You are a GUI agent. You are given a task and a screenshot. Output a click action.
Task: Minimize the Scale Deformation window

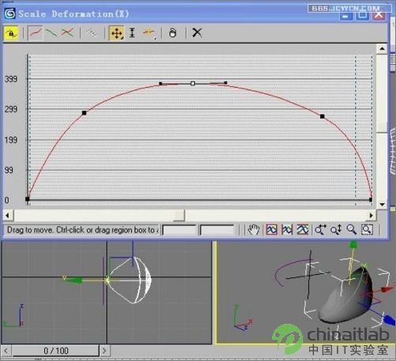tap(346, 15)
